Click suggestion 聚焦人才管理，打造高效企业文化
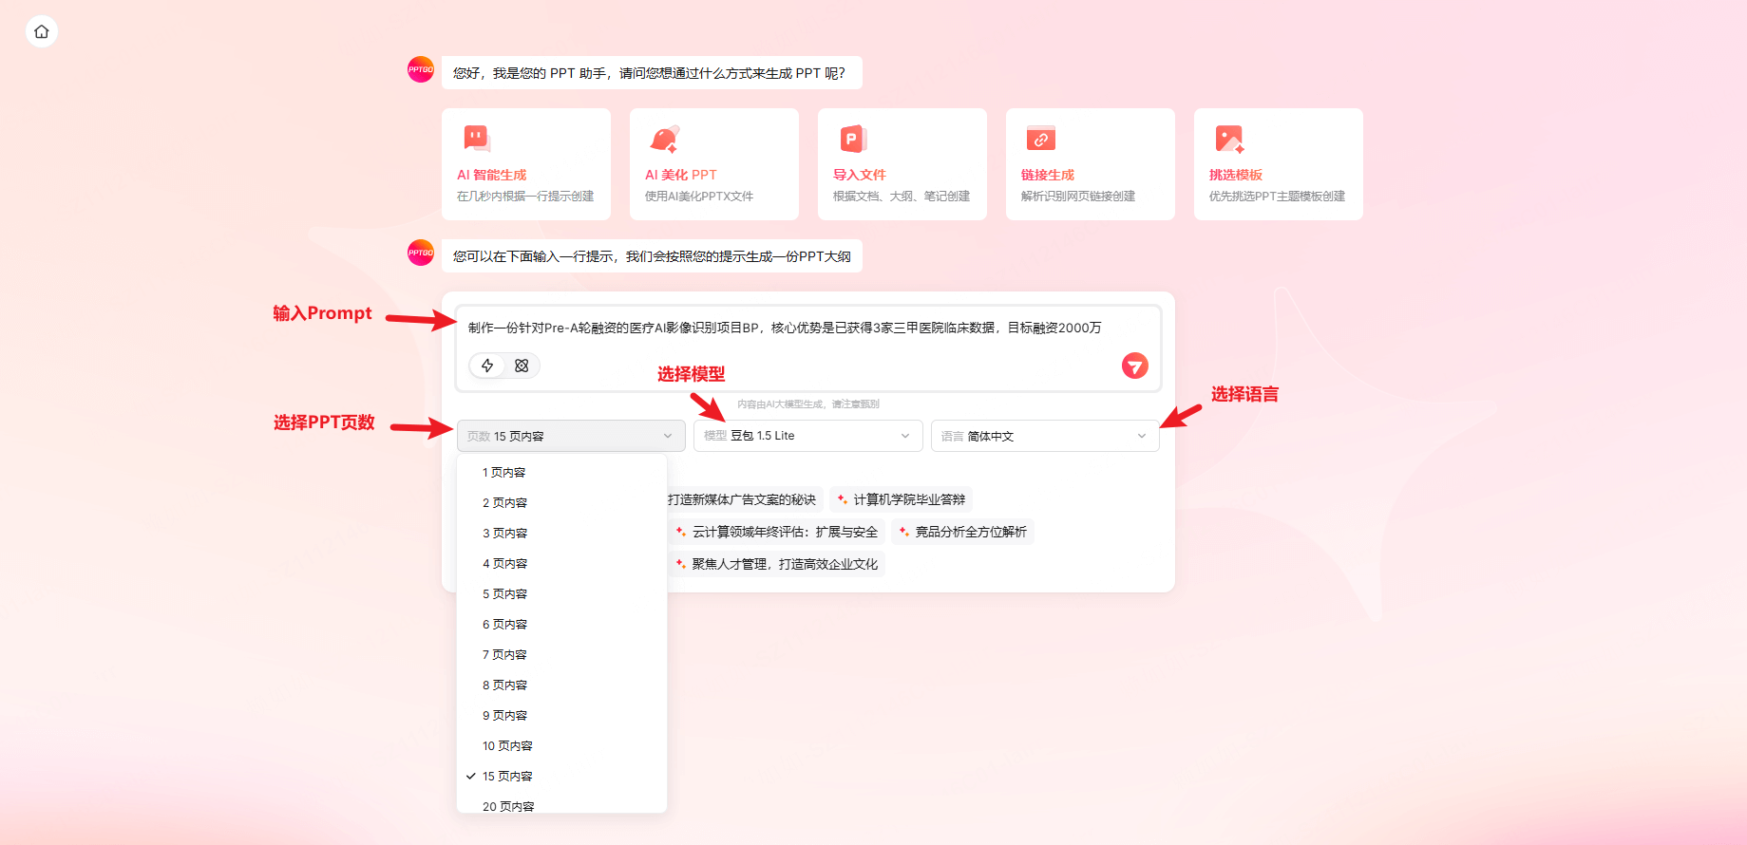The height and width of the screenshot is (845, 1747). point(777,564)
